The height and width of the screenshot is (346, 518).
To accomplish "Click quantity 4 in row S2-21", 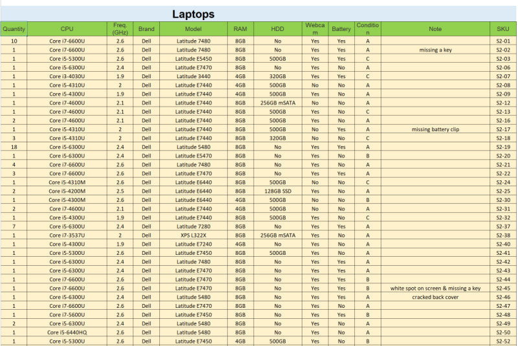I will [x=14, y=164].
